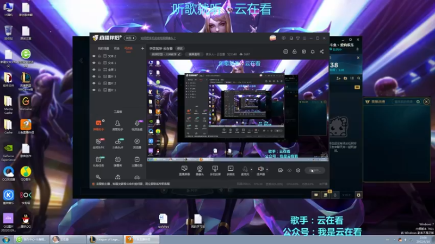Add a new scene with plus button

[142, 48]
